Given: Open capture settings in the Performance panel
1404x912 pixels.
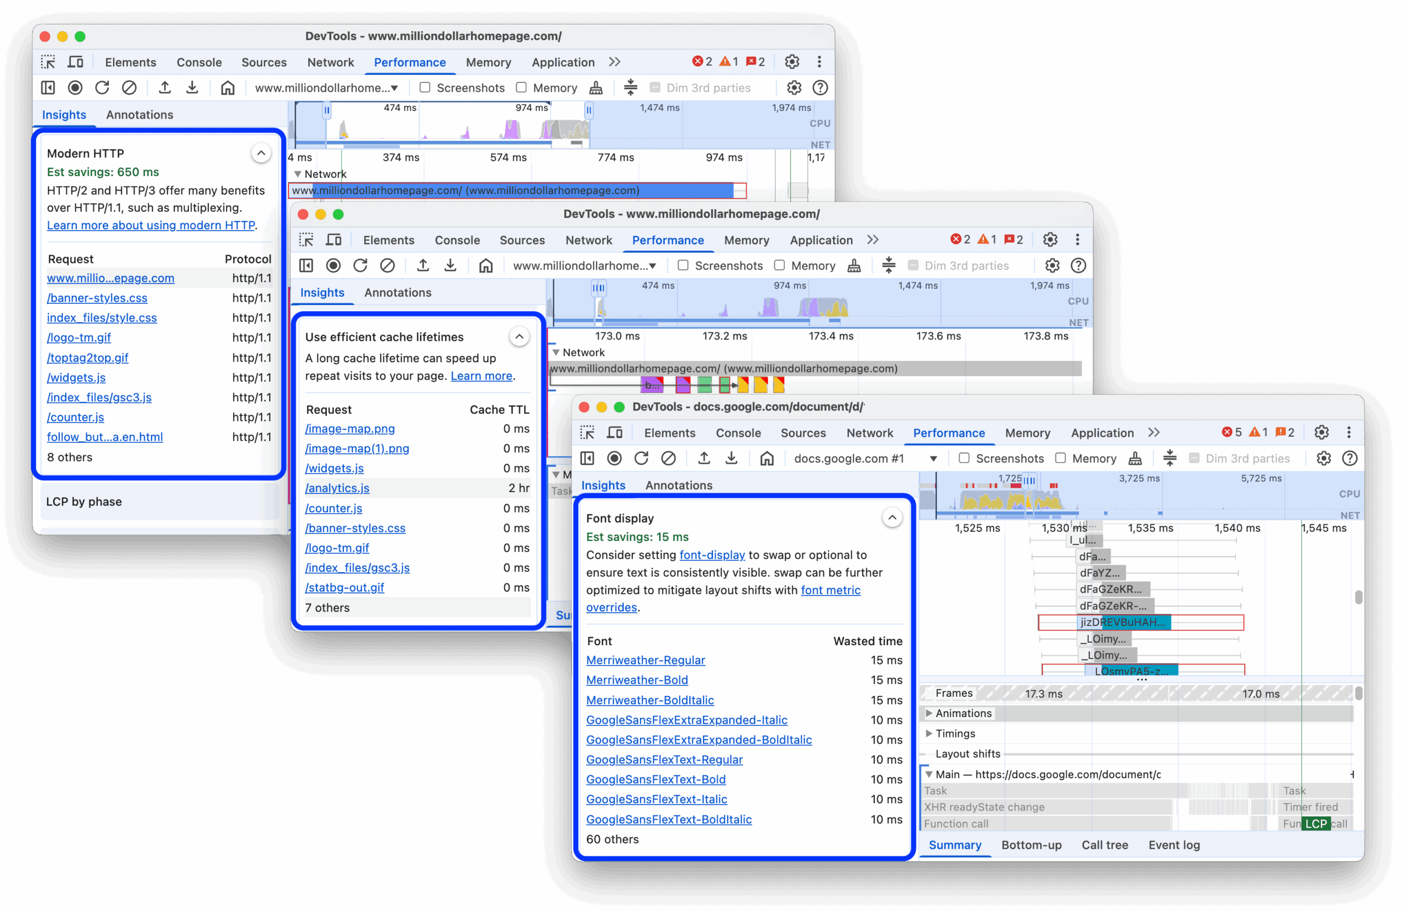Looking at the screenshot, I should [794, 87].
